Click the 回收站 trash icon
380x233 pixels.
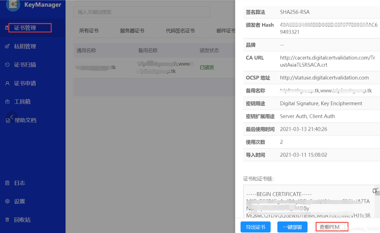7,220
